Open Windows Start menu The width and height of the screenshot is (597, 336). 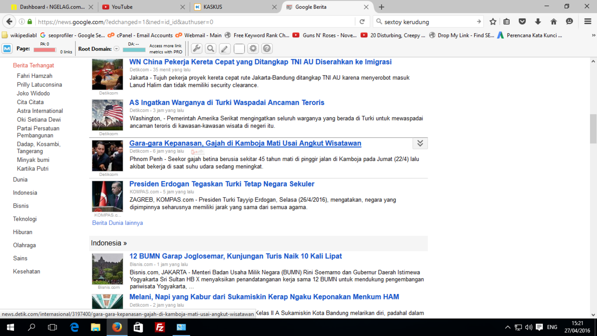(10, 327)
